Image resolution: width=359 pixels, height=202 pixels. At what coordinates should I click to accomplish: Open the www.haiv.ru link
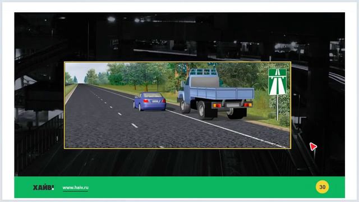pos(75,187)
